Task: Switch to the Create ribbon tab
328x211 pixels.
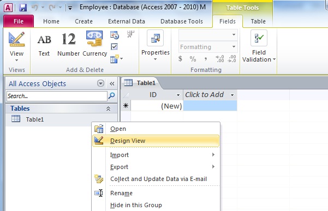Action: point(84,21)
